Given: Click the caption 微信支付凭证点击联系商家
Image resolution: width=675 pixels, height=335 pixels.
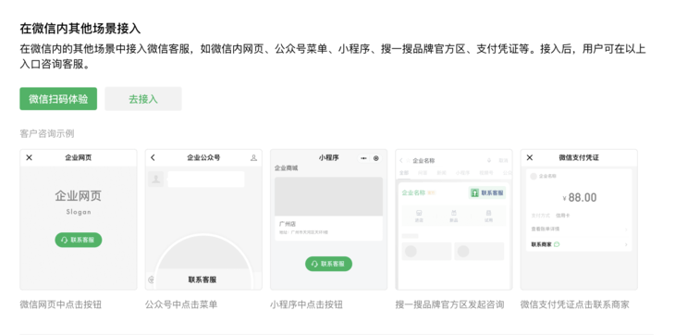Looking at the screenshot, I should click(x=575, y=304).
